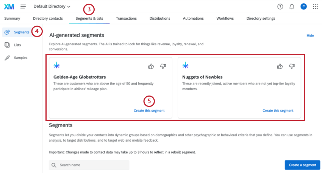
Task: Thumbs up the Golden-Age Globetrotters segment
Action: click(x=151, y=66)
